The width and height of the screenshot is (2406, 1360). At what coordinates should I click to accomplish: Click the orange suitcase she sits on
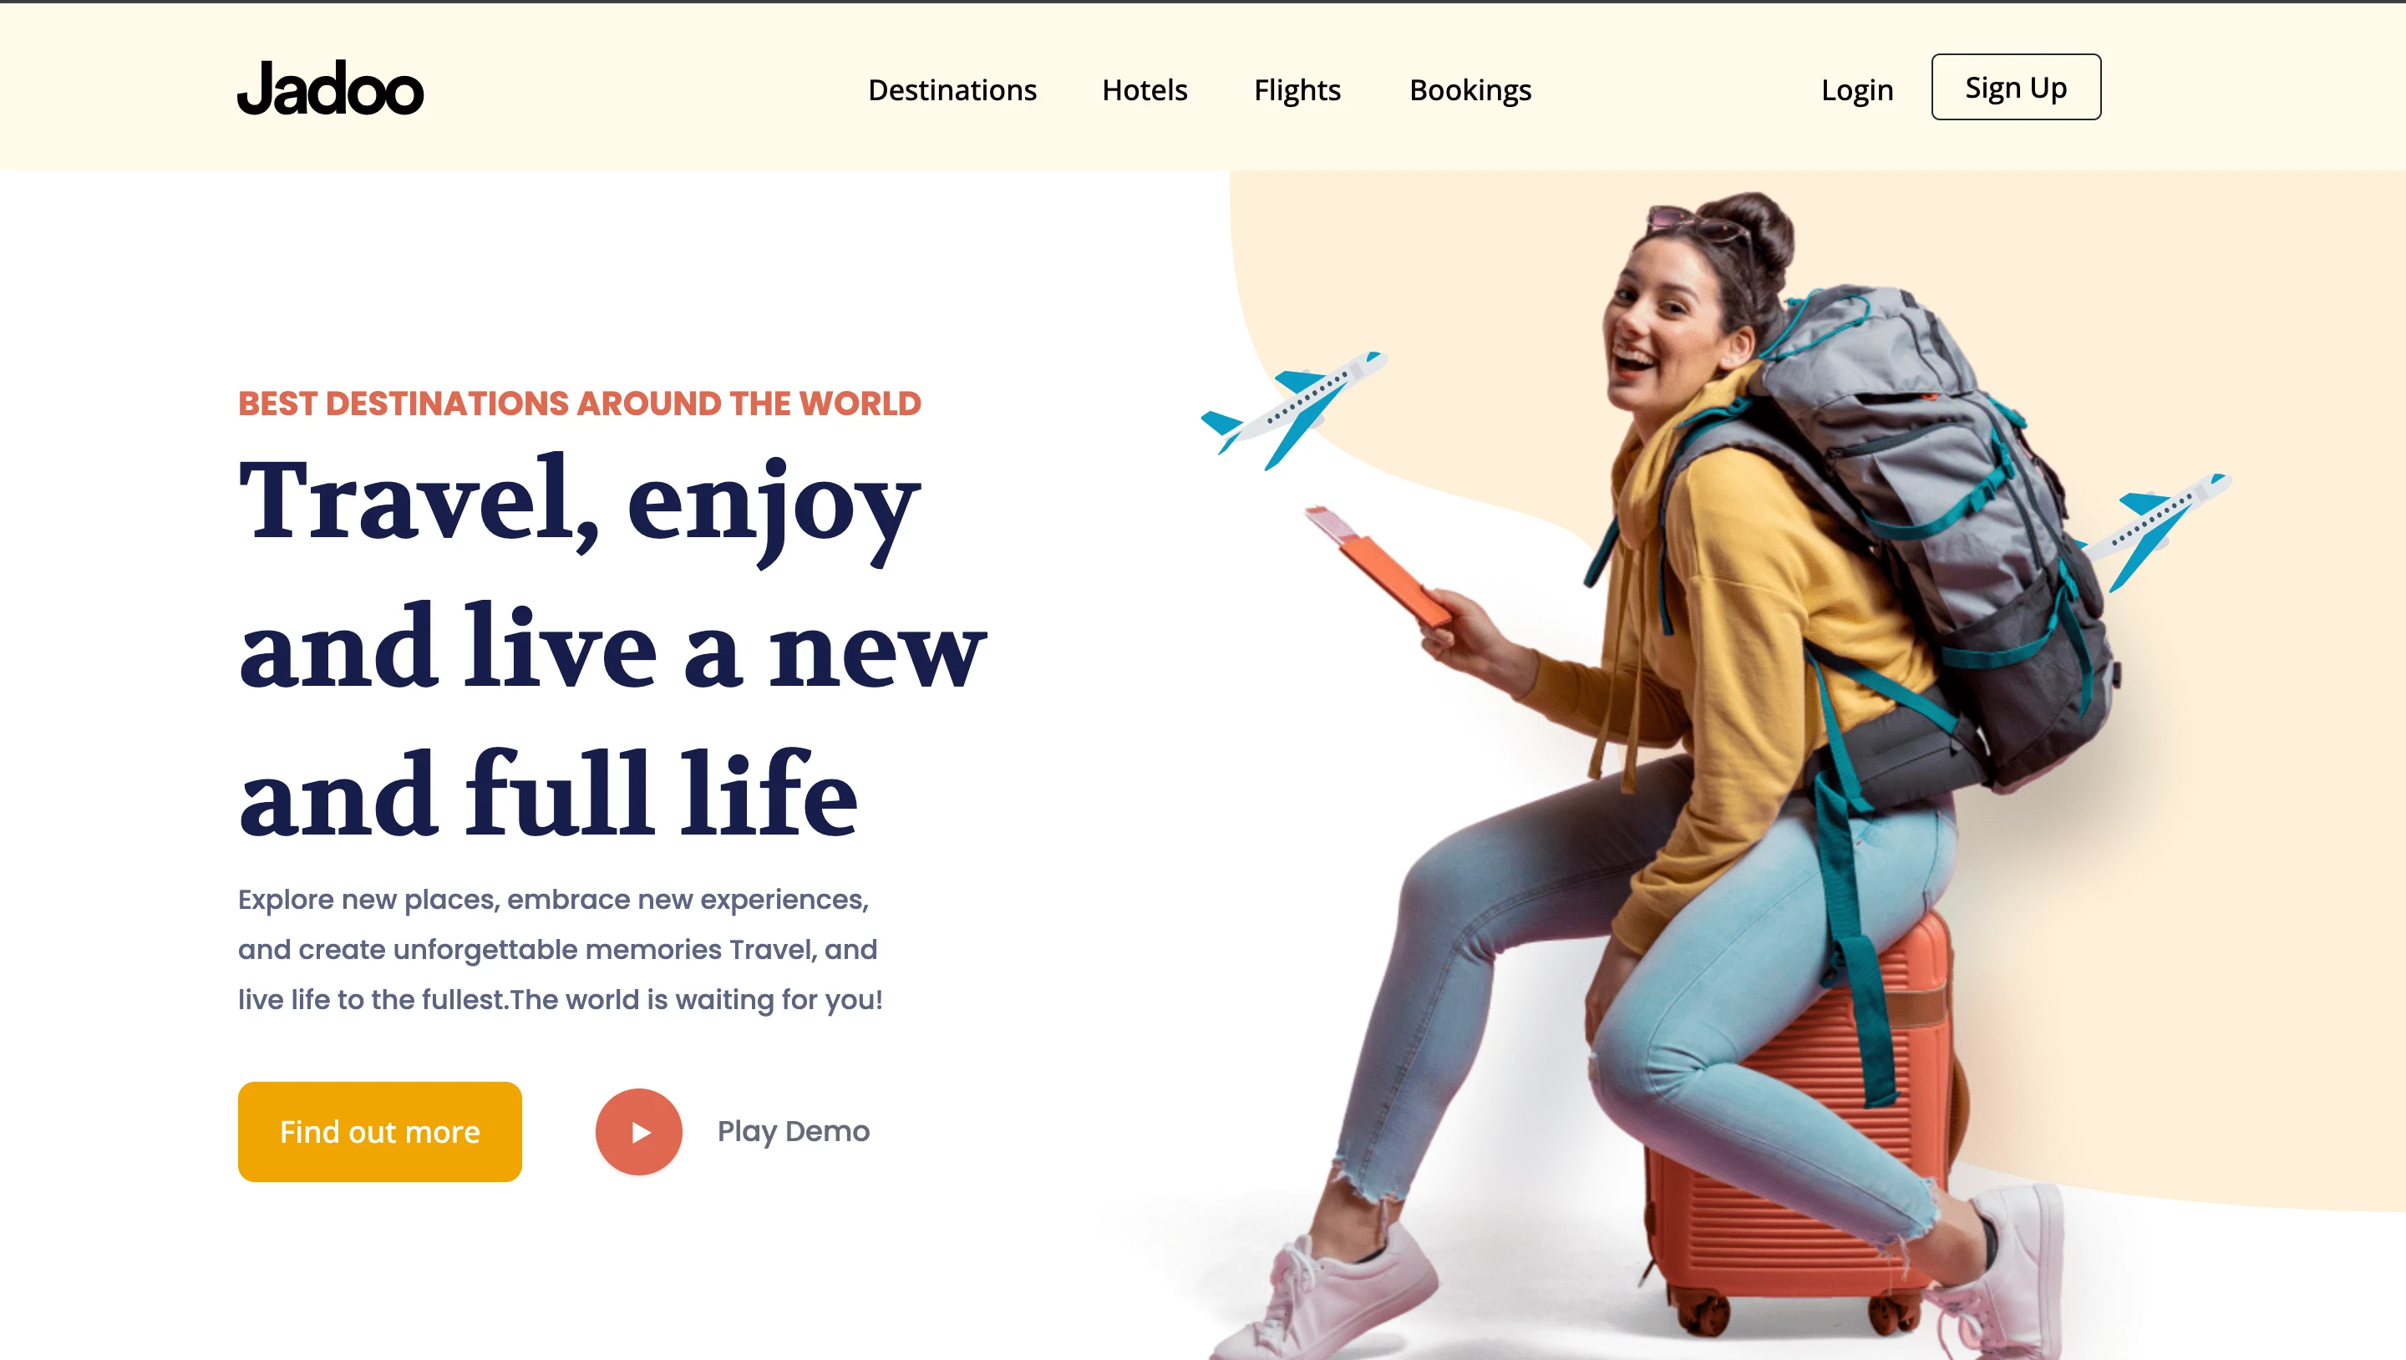(x=1798, y=1130)
